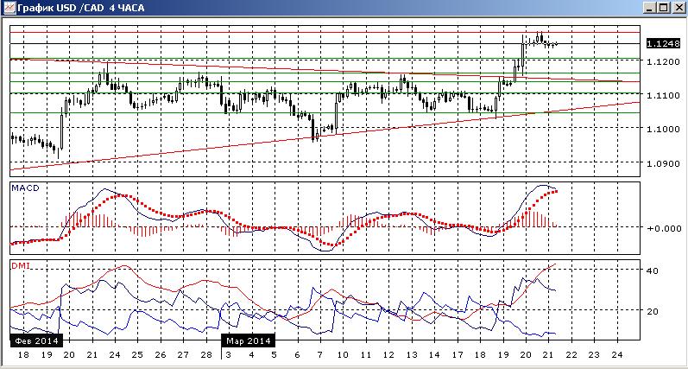Click the MACD dotted red signal line peak
This screenshot has width=688, height=369.
(556, 191)
